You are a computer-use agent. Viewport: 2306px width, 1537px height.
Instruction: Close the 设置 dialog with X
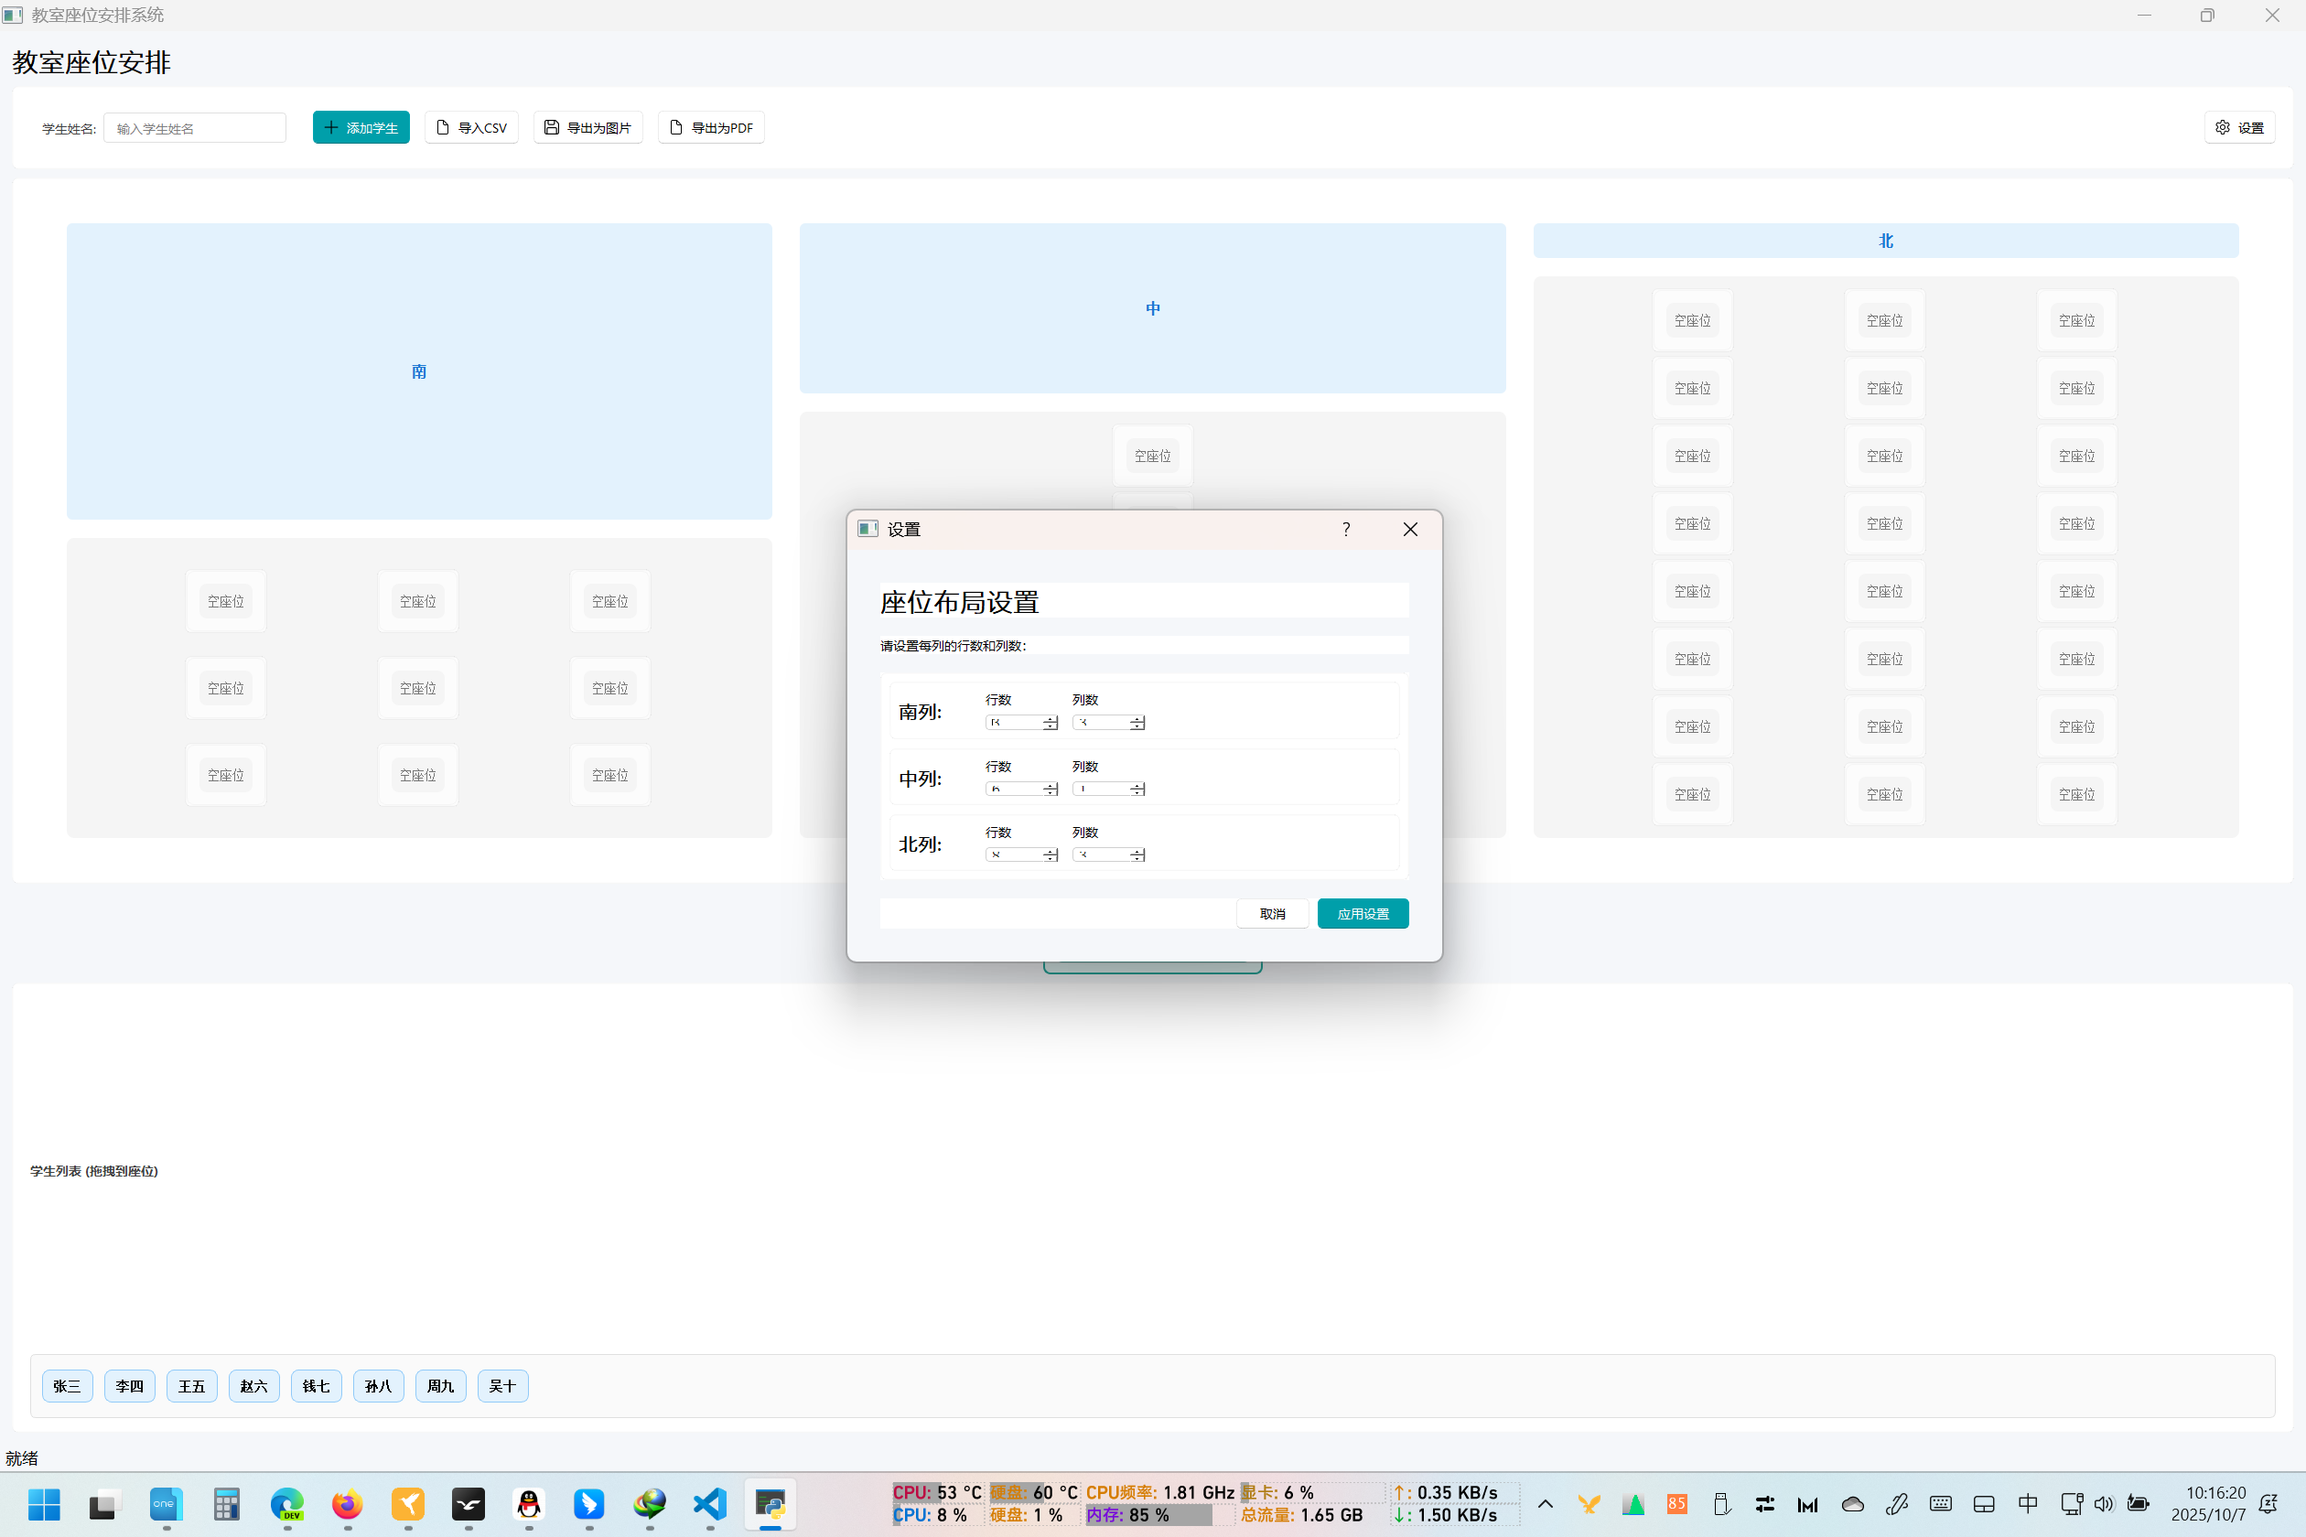[1410, 530]
